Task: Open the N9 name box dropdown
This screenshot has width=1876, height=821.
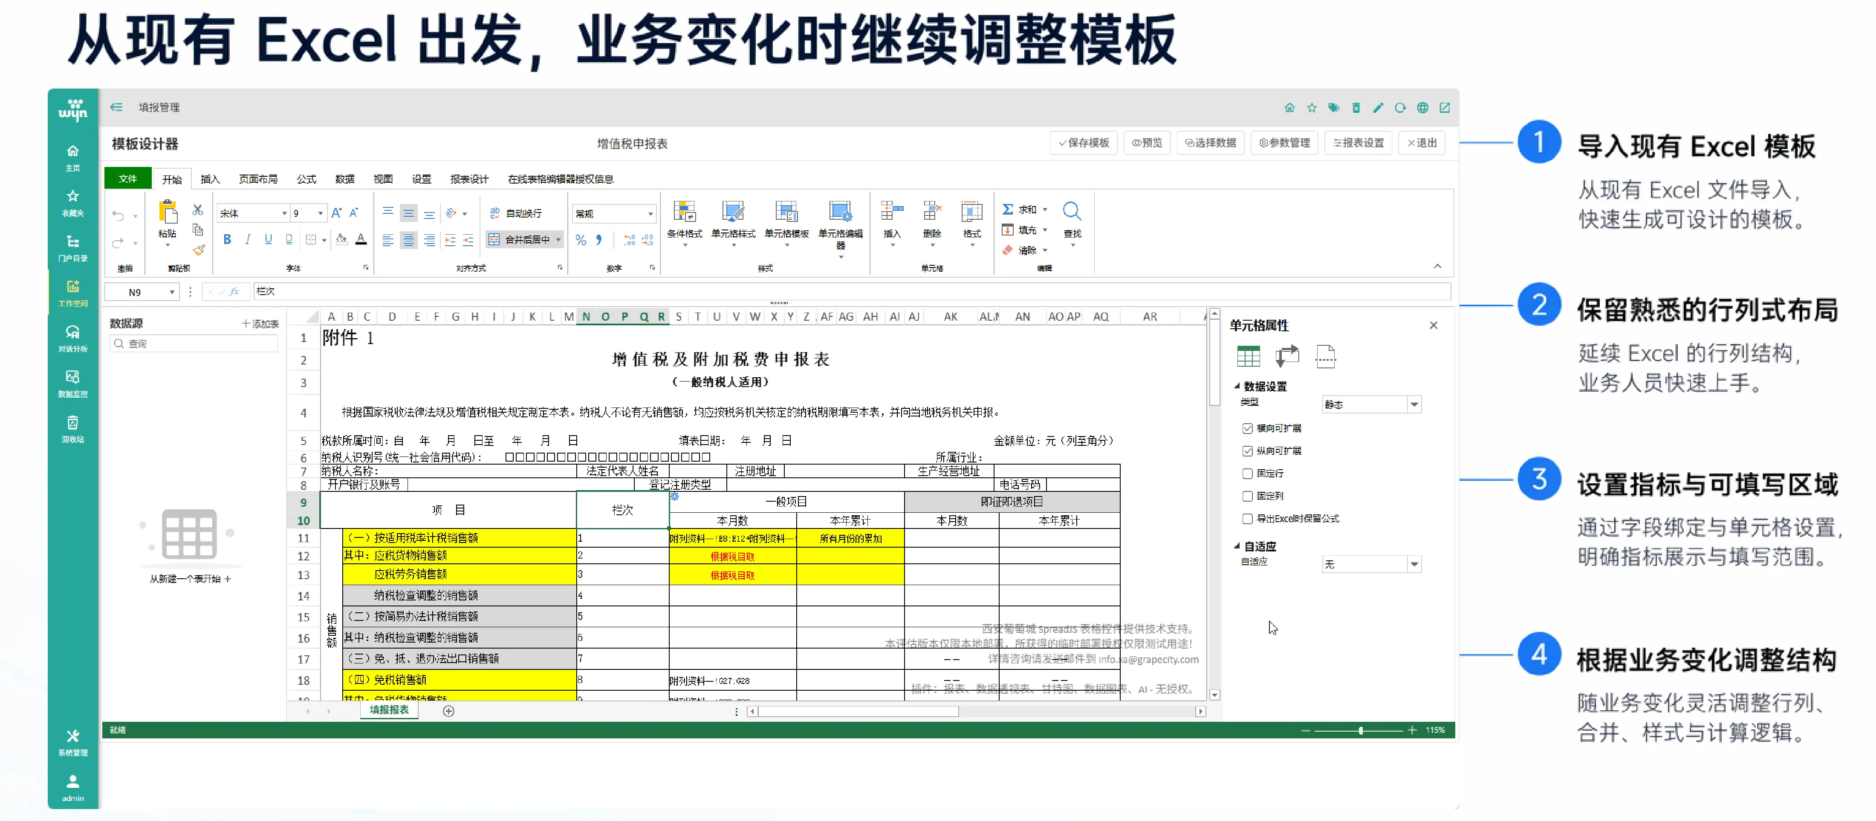Action: pyautogui.click(x=172, y=292)
